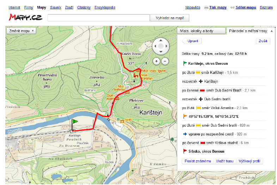The height and width of the screenshot is (185, 277).
Task: Open the Zboží section in the top navigation
Action: point(69,7)
